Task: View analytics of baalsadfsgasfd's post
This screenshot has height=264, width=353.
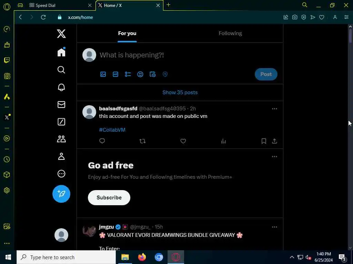Action: point(223,141)
